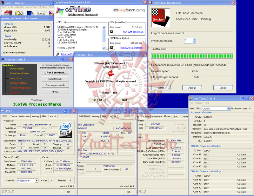This screenshot has width=254, height=196.
Task: Switch to the SPD tab in the middle CPU-Z mainboard window
Action: (x=104, y=116)
